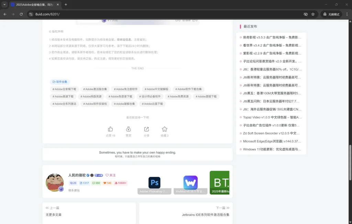This screenshot has width=352, height=224.
Task: Open the browser three-dot menu
Action: click(346, 14)
